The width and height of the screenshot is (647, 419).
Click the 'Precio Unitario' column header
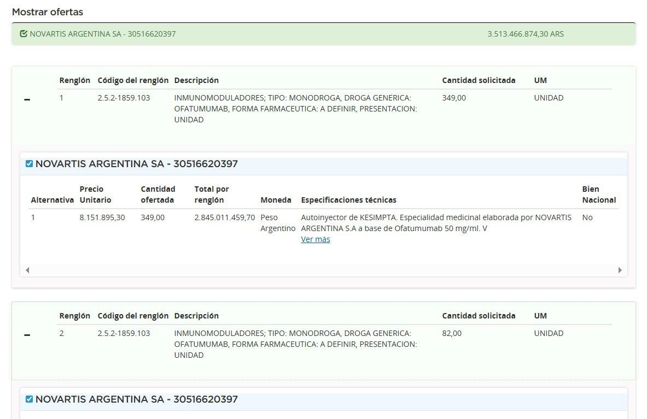(95, 194)
